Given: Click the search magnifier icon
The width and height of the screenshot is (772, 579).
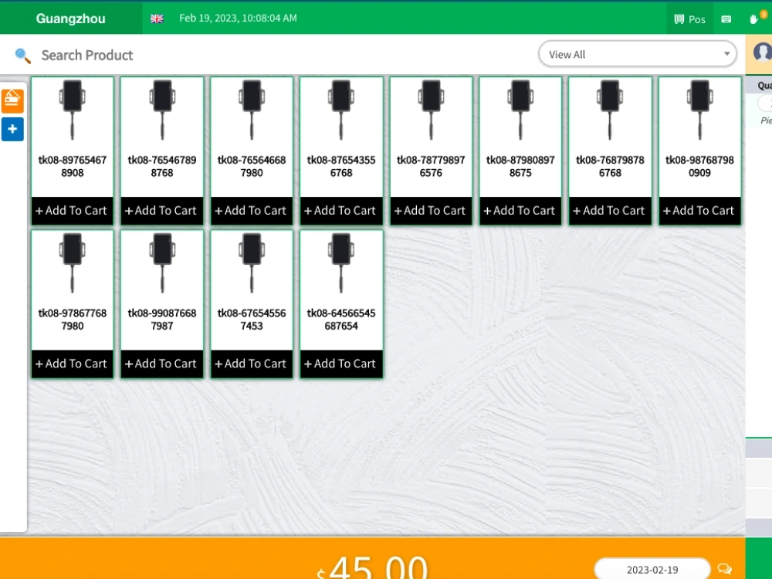Looking at the screenshot, I should pyautogui.click(x=22, y=55).
